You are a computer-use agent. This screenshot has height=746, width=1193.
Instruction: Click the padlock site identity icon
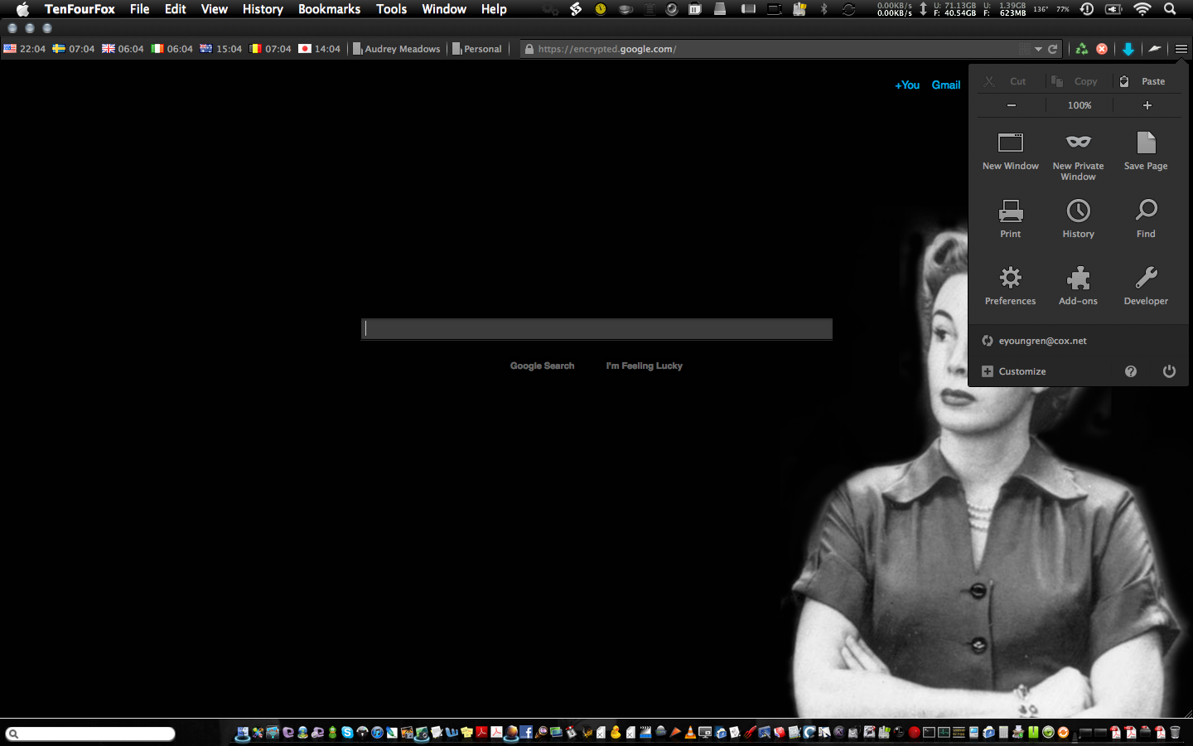click(x=529, y=49)
